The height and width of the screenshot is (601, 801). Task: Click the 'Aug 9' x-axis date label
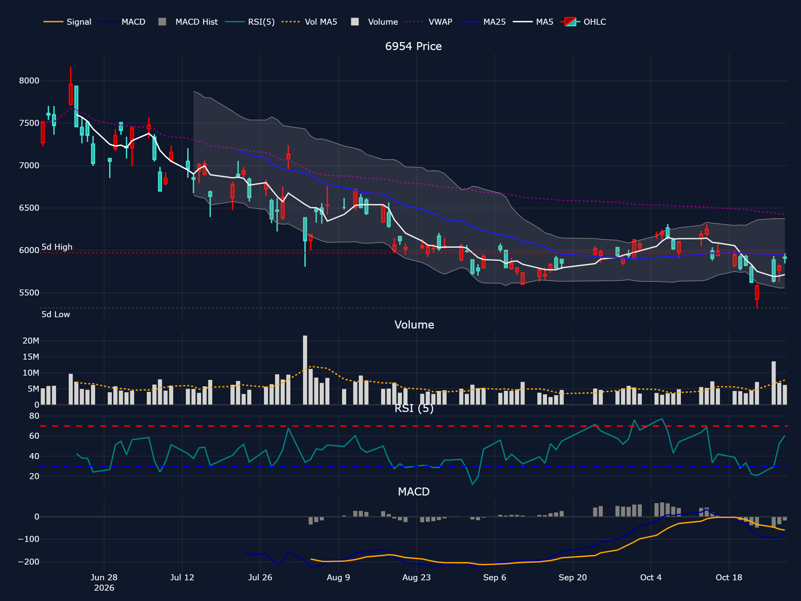[338, 577]
